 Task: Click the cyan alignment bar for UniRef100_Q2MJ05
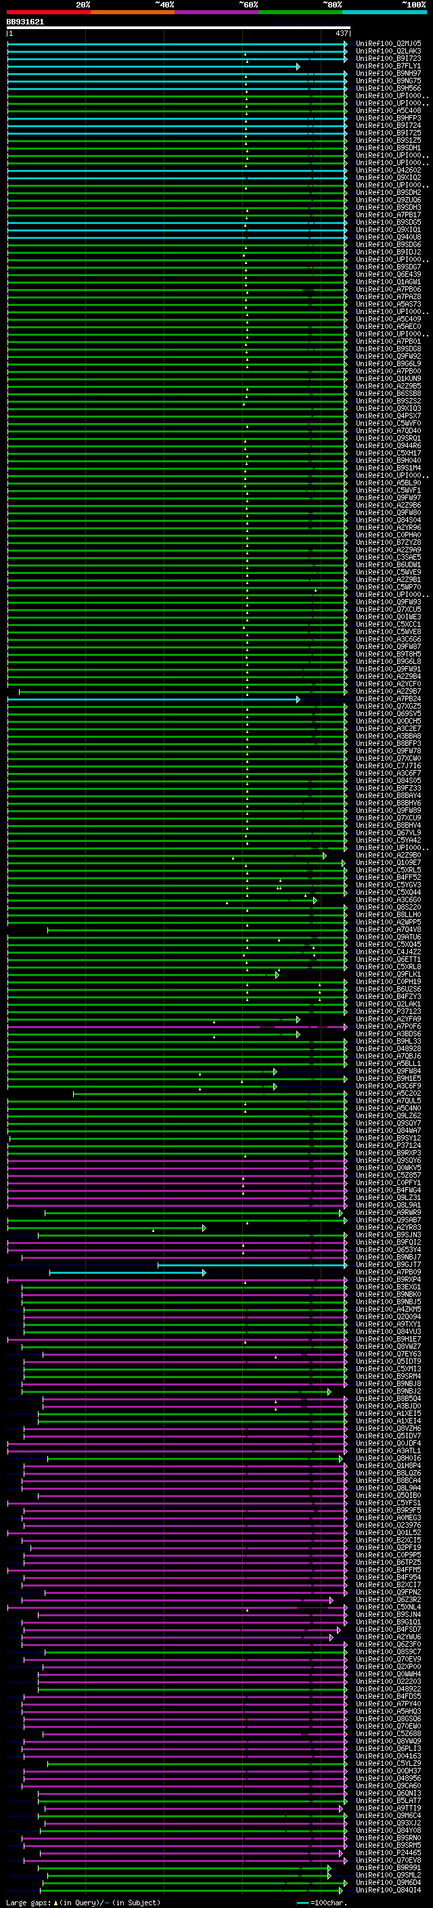[177, 45]
